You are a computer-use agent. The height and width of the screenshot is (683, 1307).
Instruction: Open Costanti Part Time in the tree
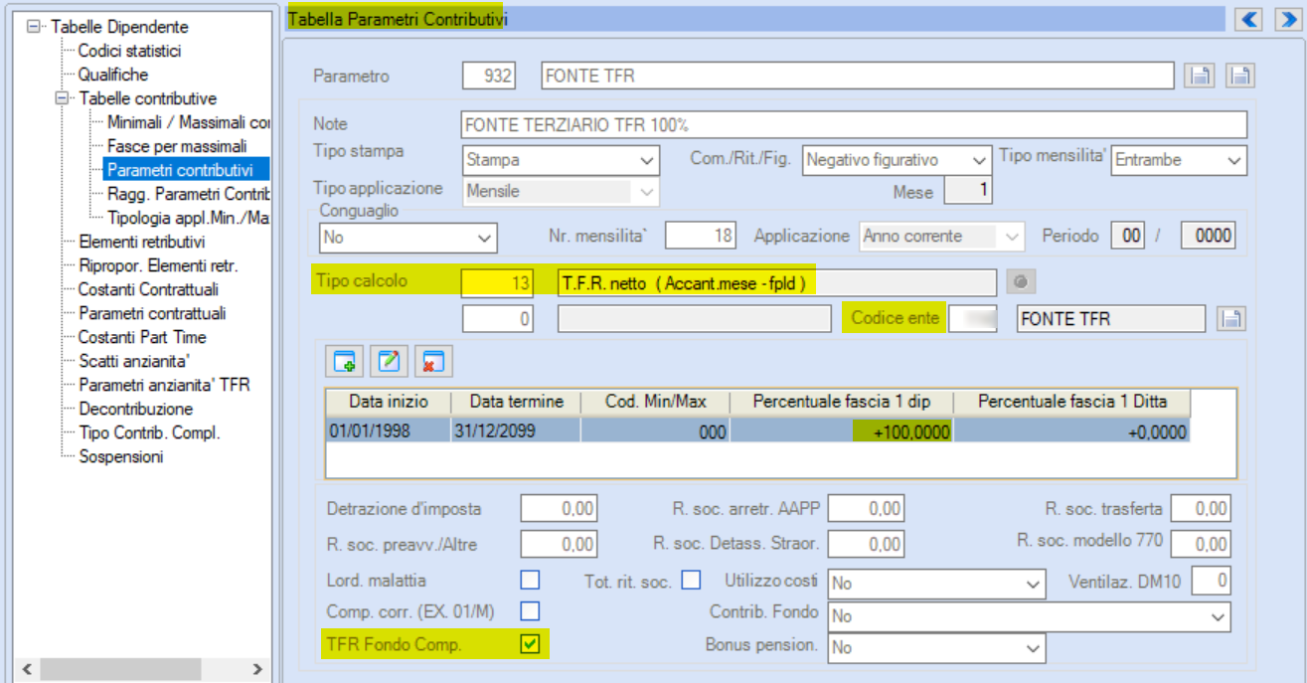[142, 337]
